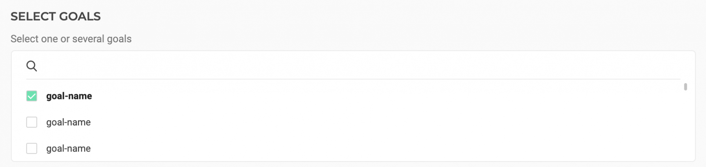This screenshot has height=167, width=706.
Task: Click right end of the search bar
Action: pyautogui.click(x=669, y=66)
